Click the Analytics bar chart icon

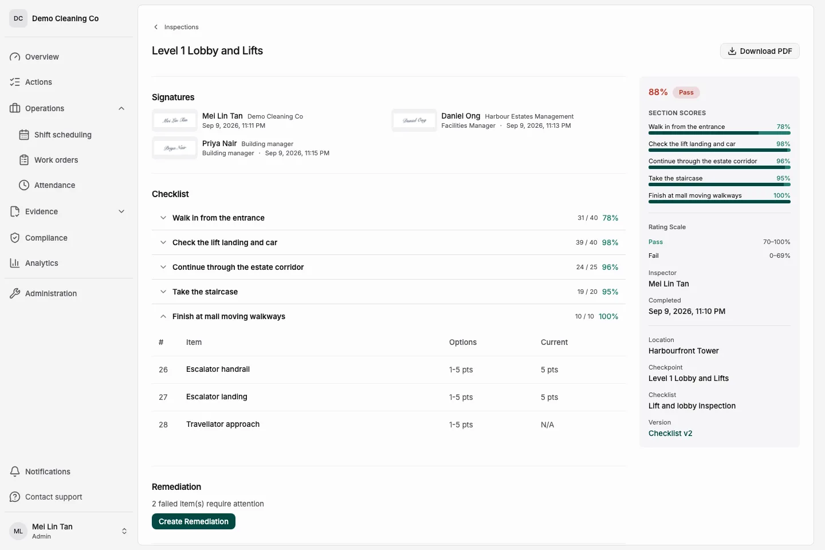click(15, 263)
